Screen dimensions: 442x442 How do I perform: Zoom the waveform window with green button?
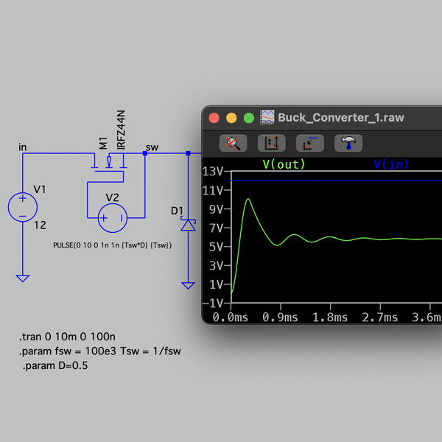click(x=249, y=118)
